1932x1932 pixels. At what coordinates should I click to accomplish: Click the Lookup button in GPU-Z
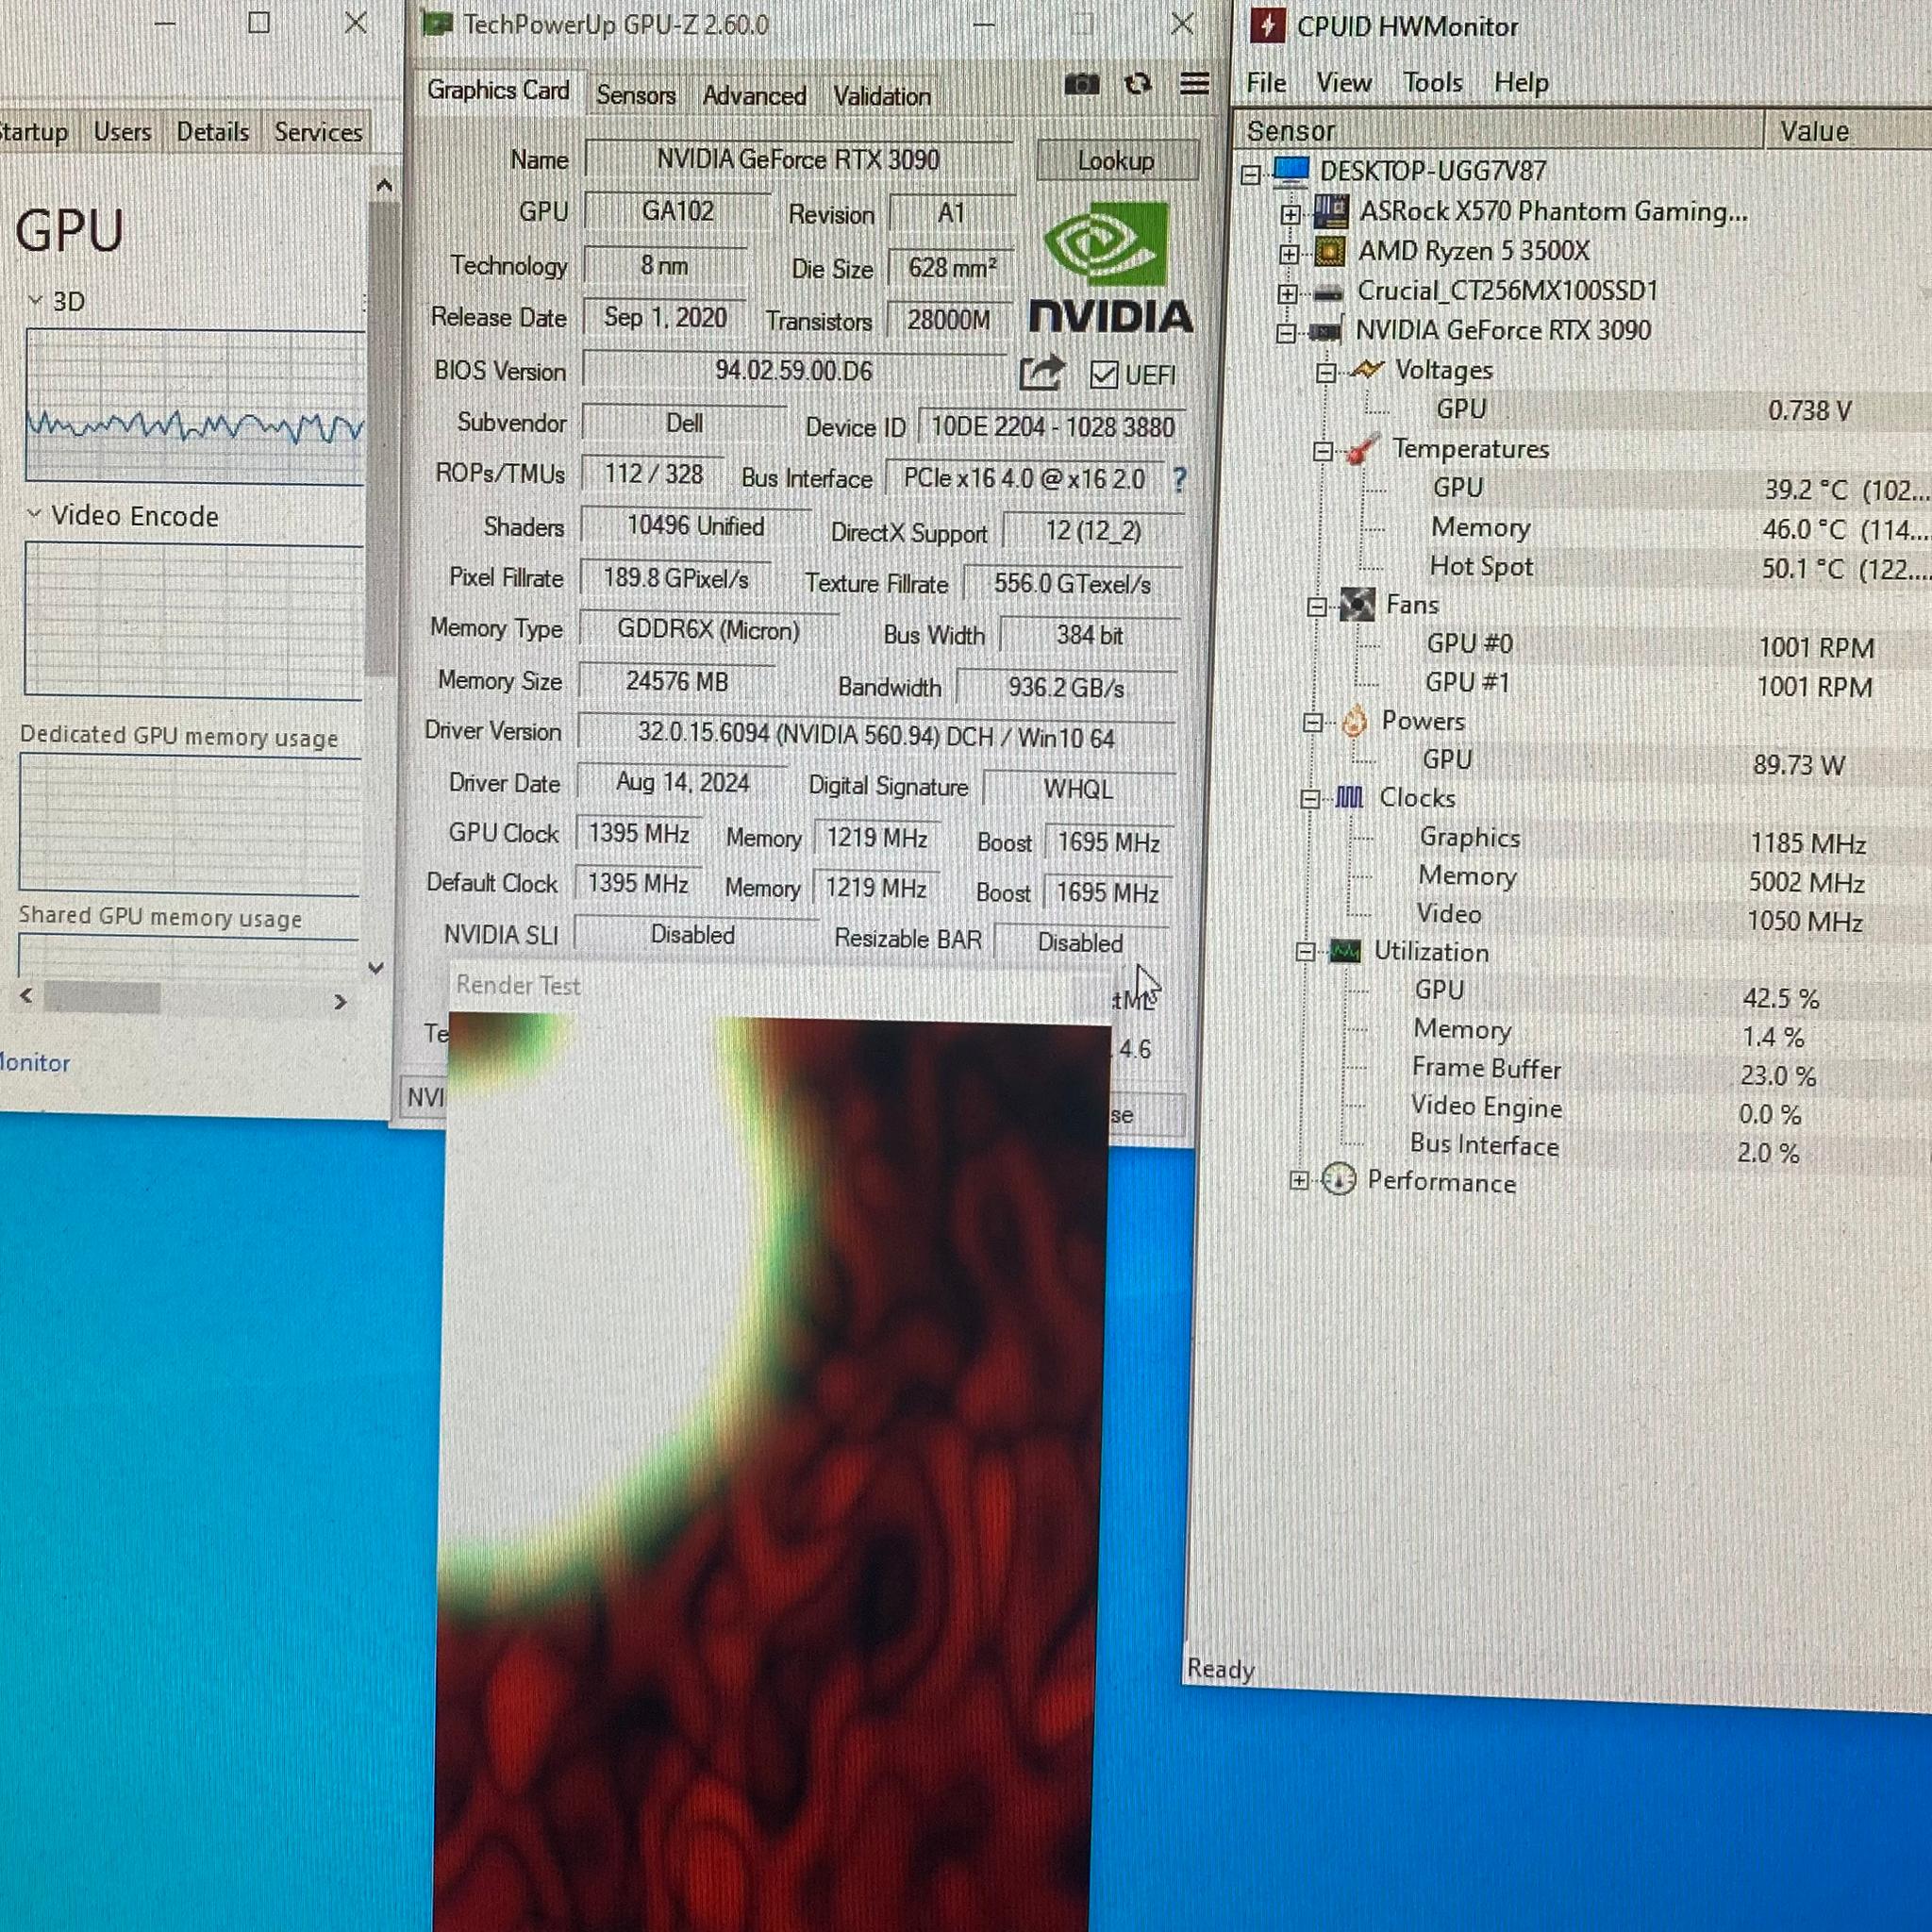[x=1116, y=161]
